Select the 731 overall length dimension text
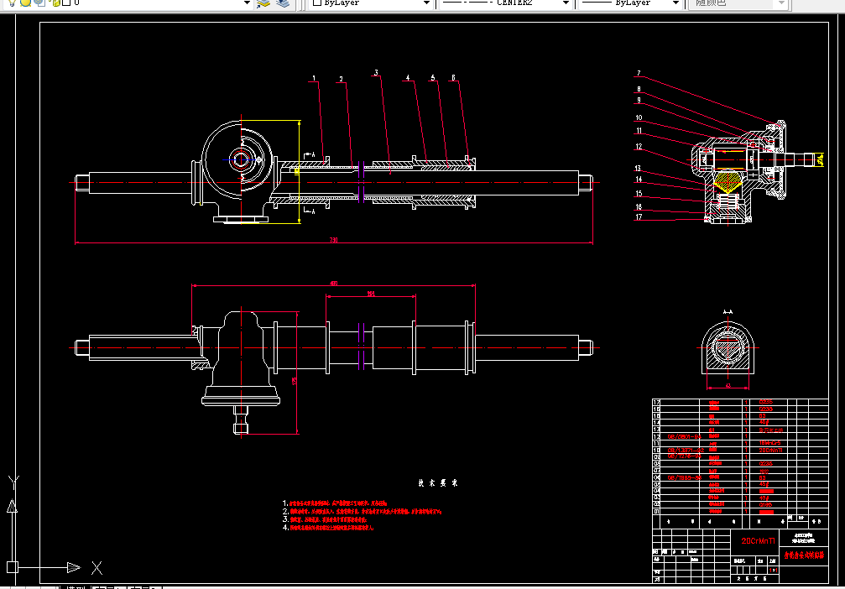This screenshot has height=589, width=845. coord(333,241)
